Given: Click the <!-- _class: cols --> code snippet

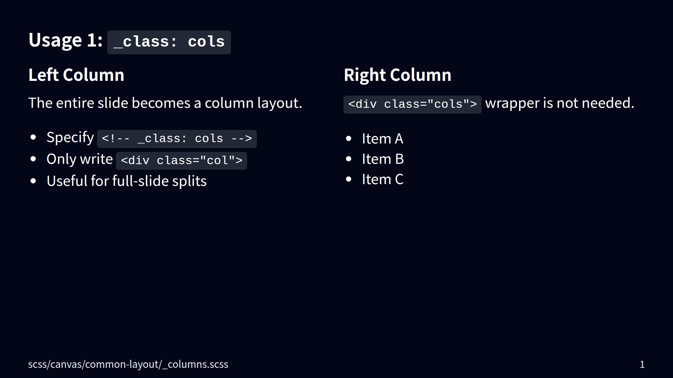Looking at the screenshot, I should (x=177, y=139).
